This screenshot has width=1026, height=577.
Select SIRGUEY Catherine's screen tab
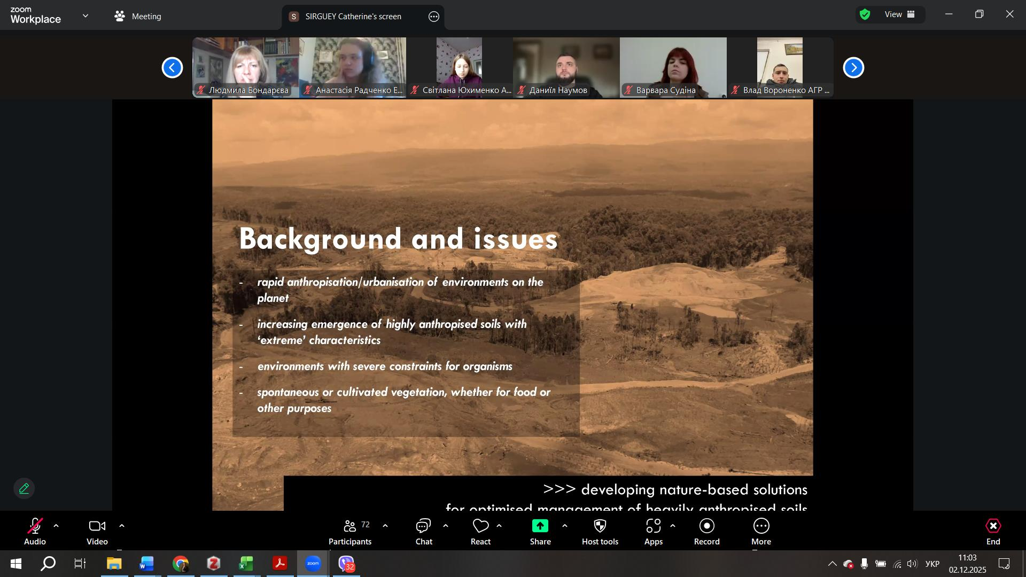click(x=353, y=17)
